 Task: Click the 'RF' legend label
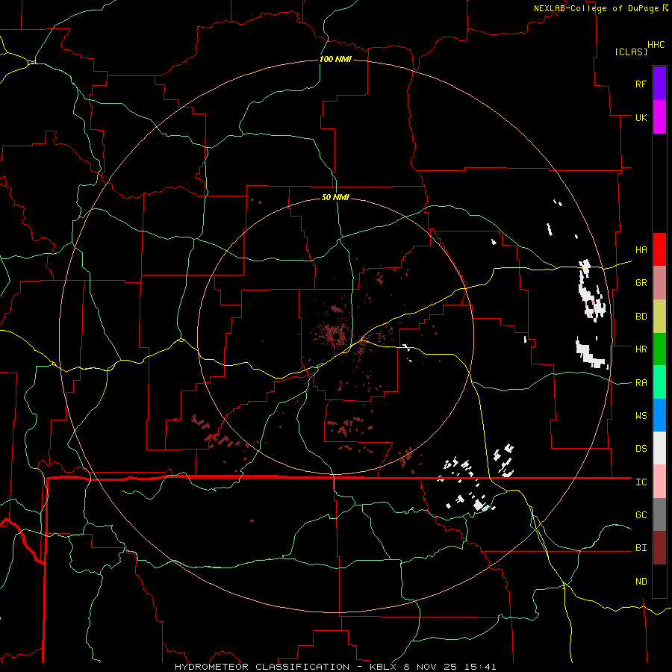pos(641,84)
